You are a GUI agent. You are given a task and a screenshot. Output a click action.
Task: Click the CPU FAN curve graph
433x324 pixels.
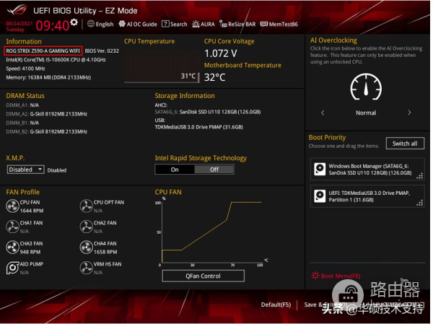click(211, 232)
